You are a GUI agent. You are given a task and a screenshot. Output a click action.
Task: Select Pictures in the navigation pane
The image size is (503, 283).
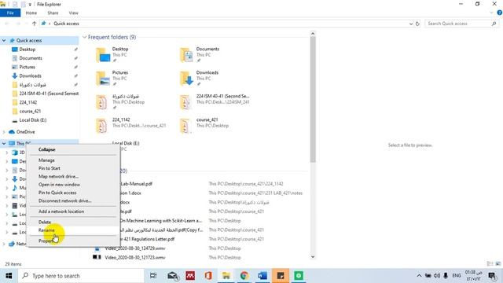[x=28, y=67]
